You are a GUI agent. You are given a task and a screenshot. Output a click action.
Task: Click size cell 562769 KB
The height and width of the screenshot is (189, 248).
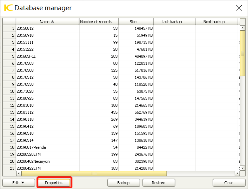point(136,112)
